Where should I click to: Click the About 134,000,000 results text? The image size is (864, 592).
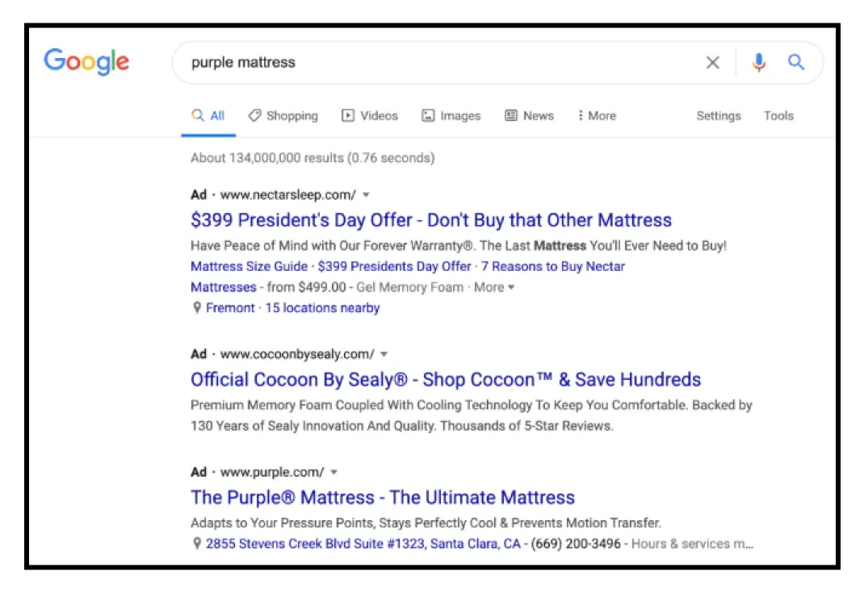[312, 158]
